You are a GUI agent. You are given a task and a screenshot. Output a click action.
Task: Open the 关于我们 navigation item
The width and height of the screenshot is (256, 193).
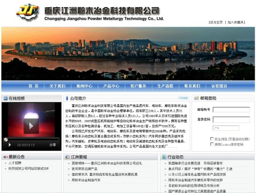point(58,86)
